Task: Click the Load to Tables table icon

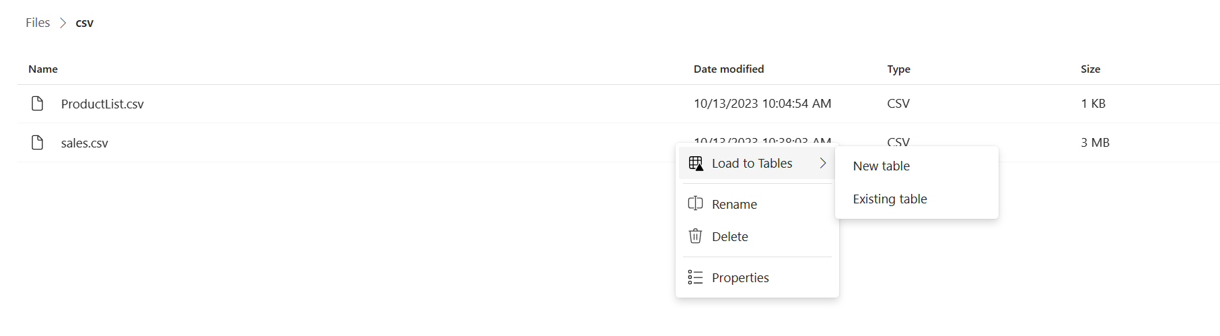Action: pos(696,163)
